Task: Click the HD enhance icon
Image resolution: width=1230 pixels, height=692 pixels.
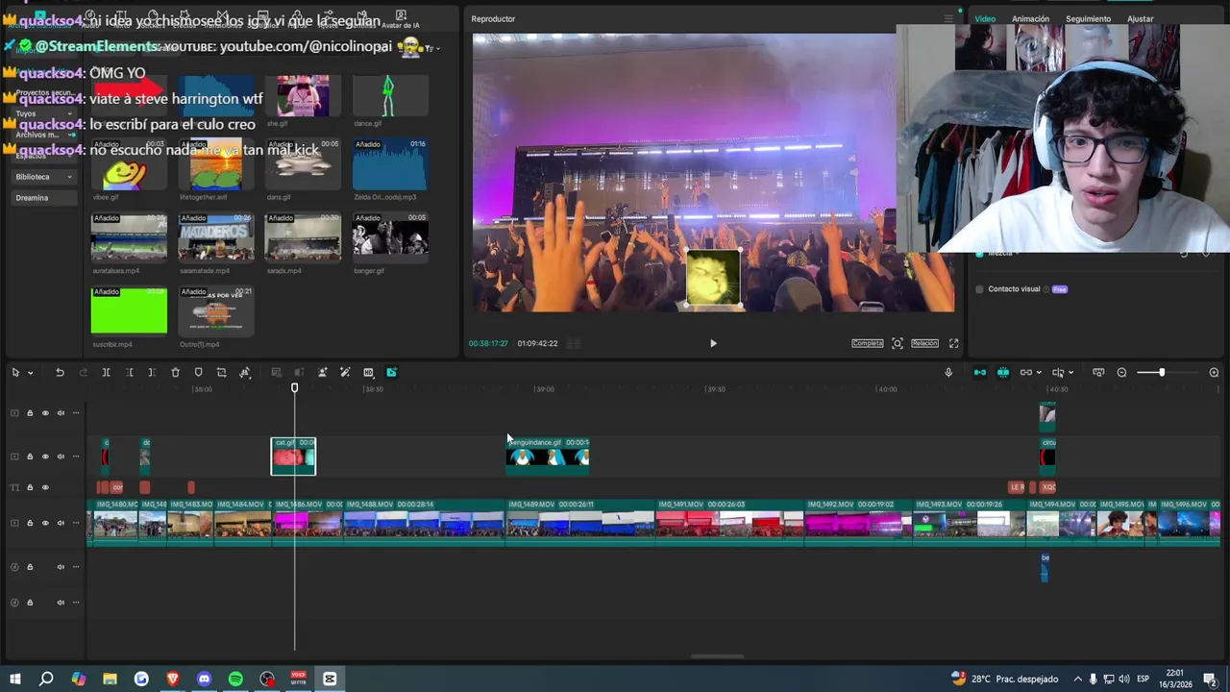Action: click(x=368, y=373)
